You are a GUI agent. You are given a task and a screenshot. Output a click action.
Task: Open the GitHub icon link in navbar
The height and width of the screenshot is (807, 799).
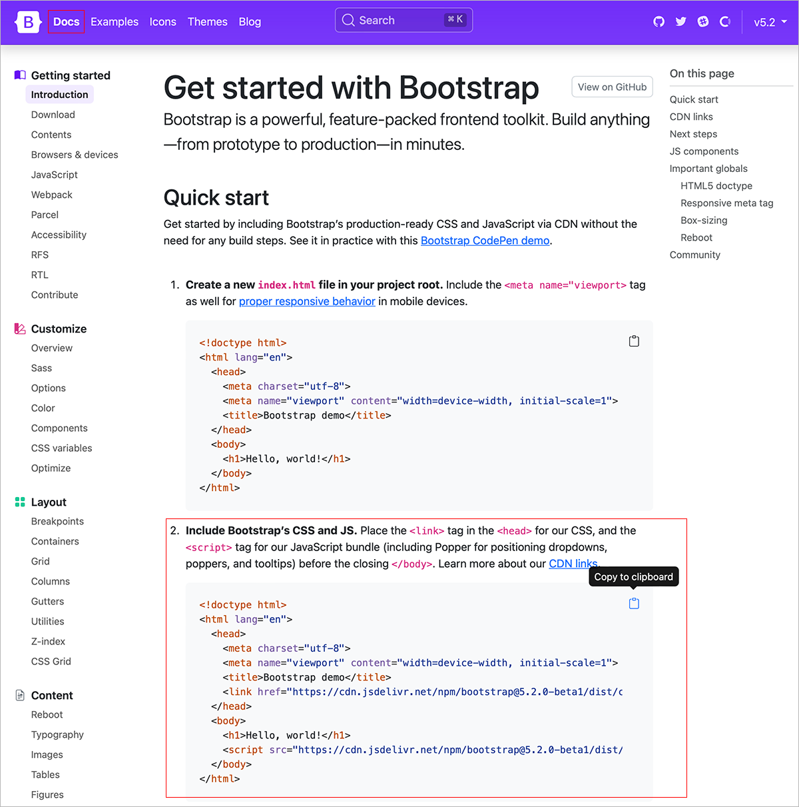tap(659, 22)
